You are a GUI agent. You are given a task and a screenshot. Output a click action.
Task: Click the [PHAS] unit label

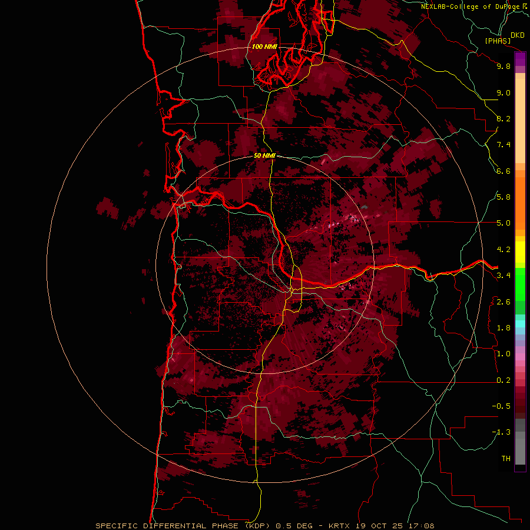coord(498,41)
